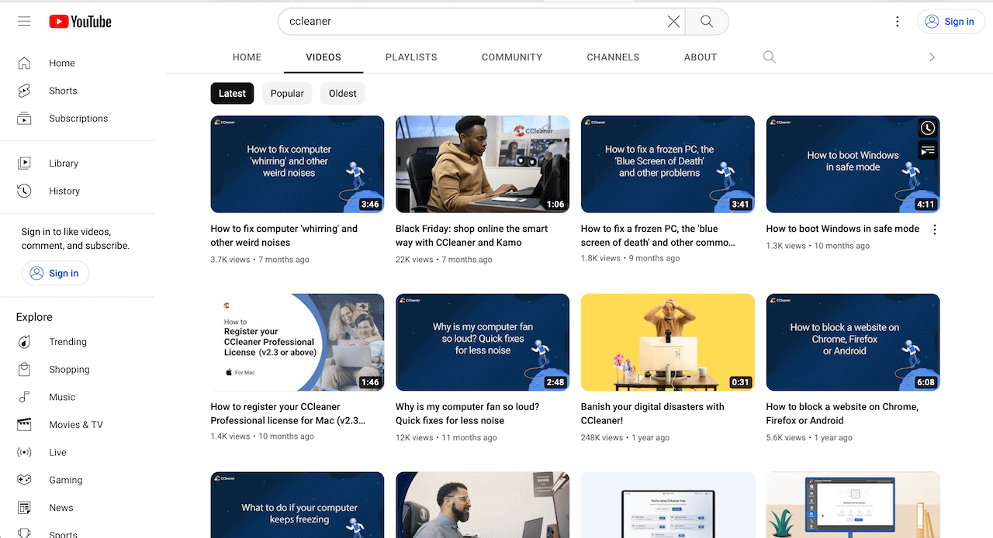Open Shorts from the sidebar
The image size is (993, 538).
point(63,91)
